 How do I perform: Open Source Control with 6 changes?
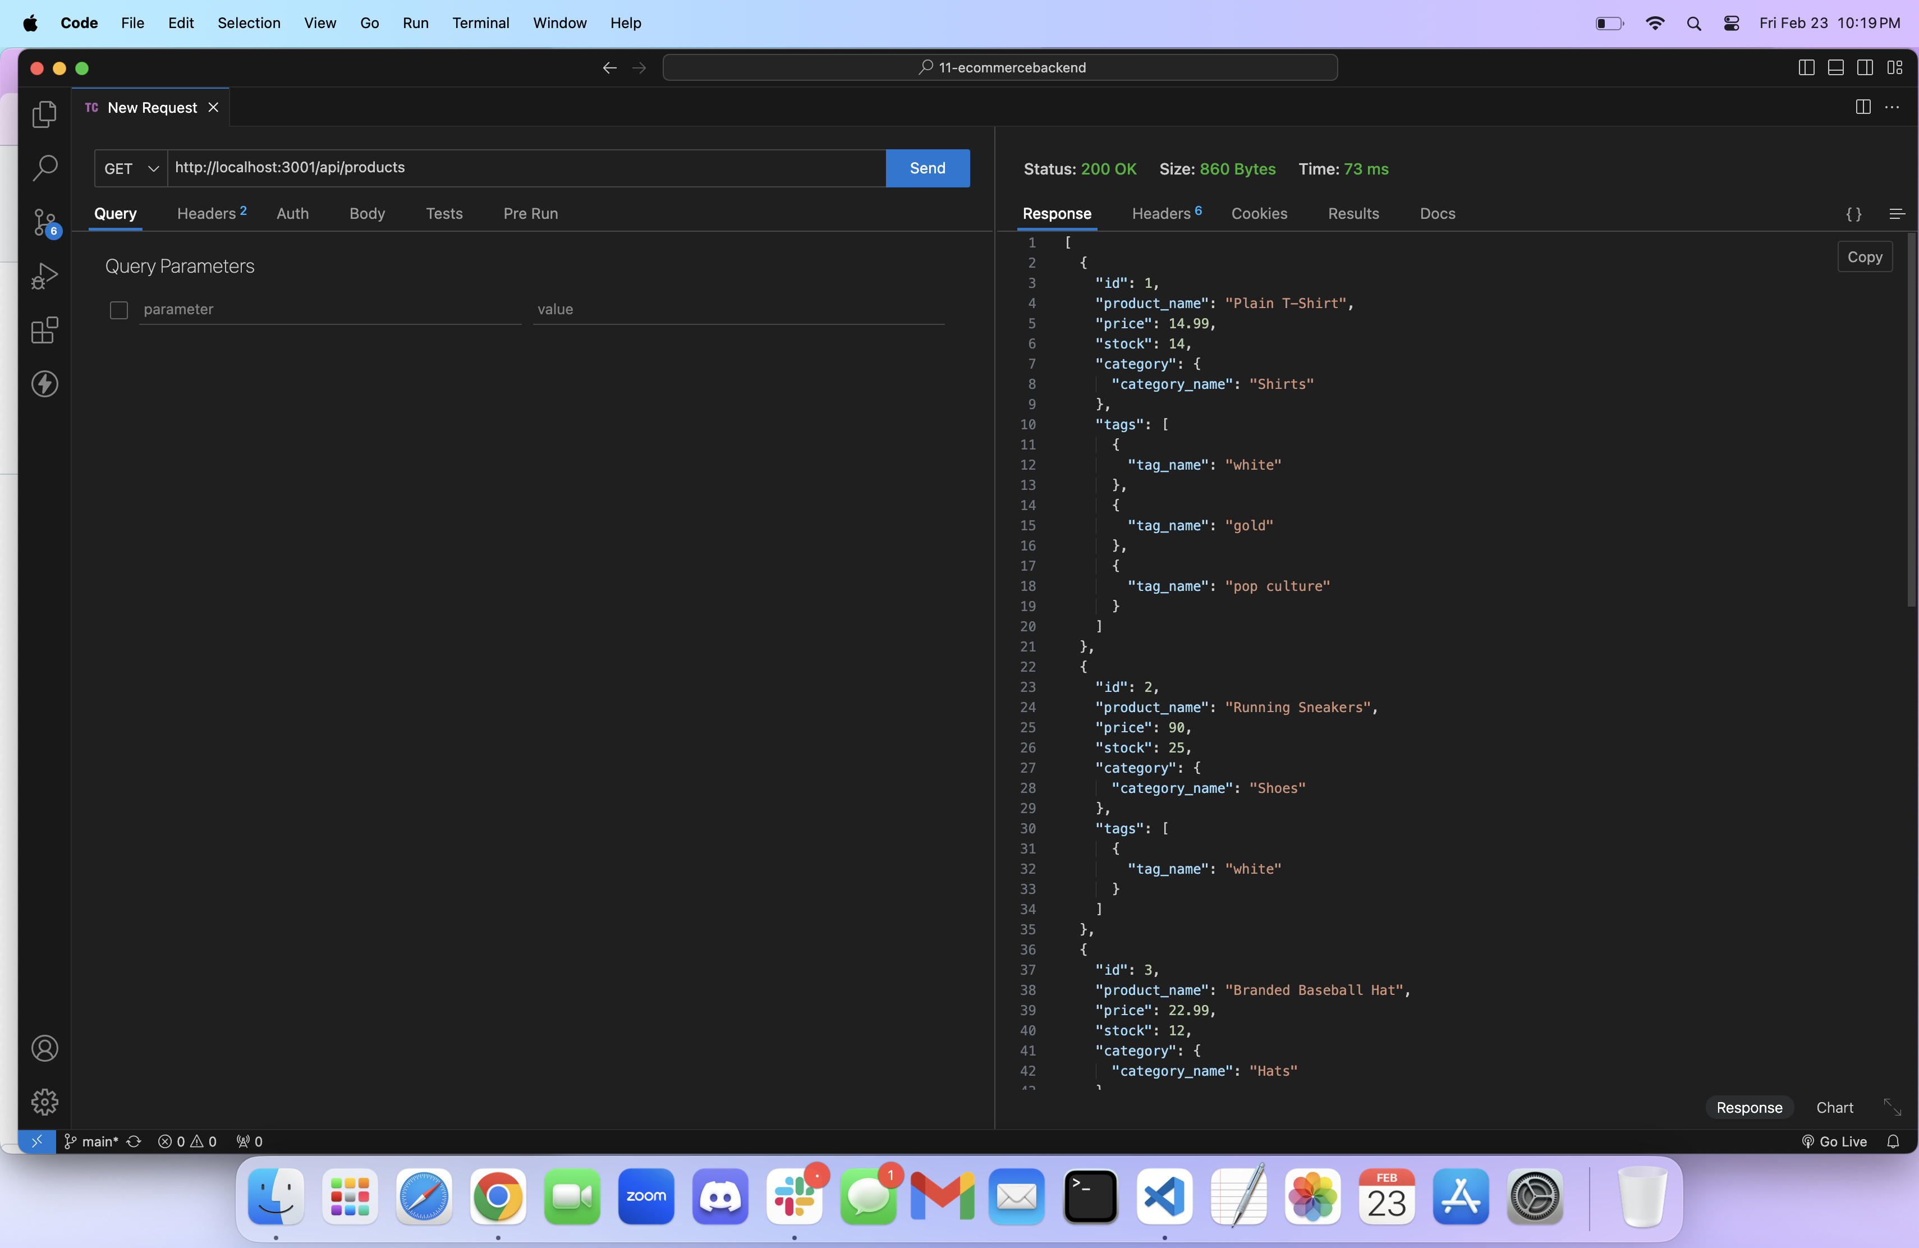[44, 222]
